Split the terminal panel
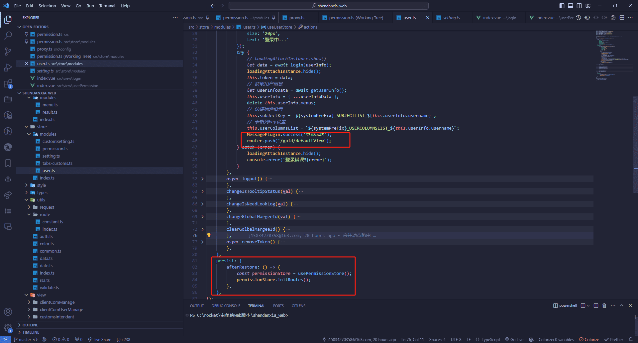The height and width of the screenshot is (343, 638). point(596,305)
